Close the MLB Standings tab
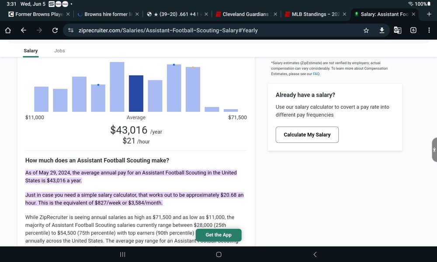 344,14
